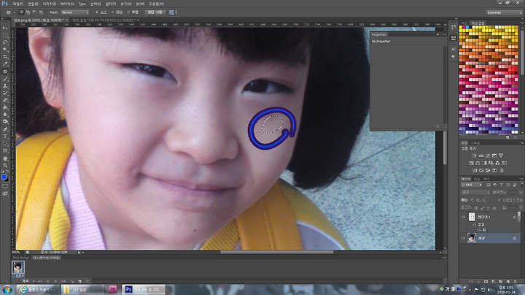Viewport: 525px width, 295px height.
Task: Toggle lock all layer icon
Action: [x=494, y=208]
